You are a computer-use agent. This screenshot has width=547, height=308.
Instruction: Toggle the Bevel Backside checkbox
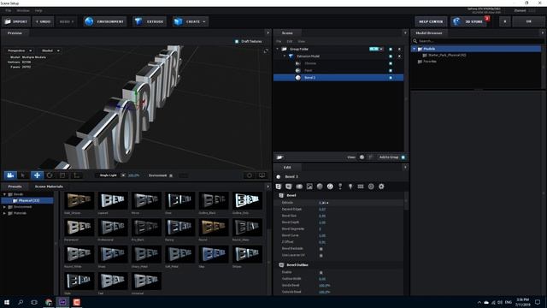click(x=321, y=249)
